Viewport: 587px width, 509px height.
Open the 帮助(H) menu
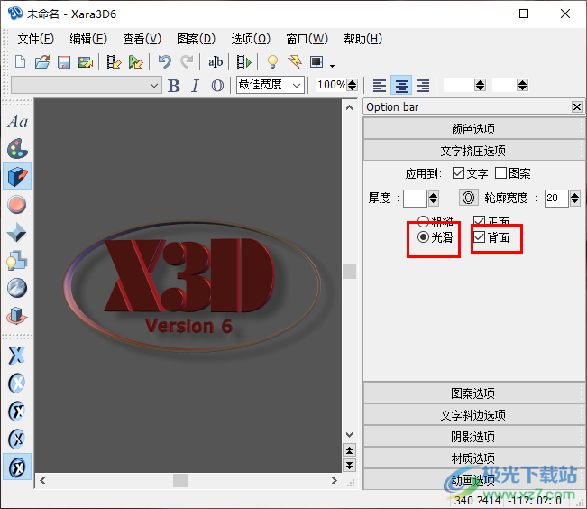(362, 39)
